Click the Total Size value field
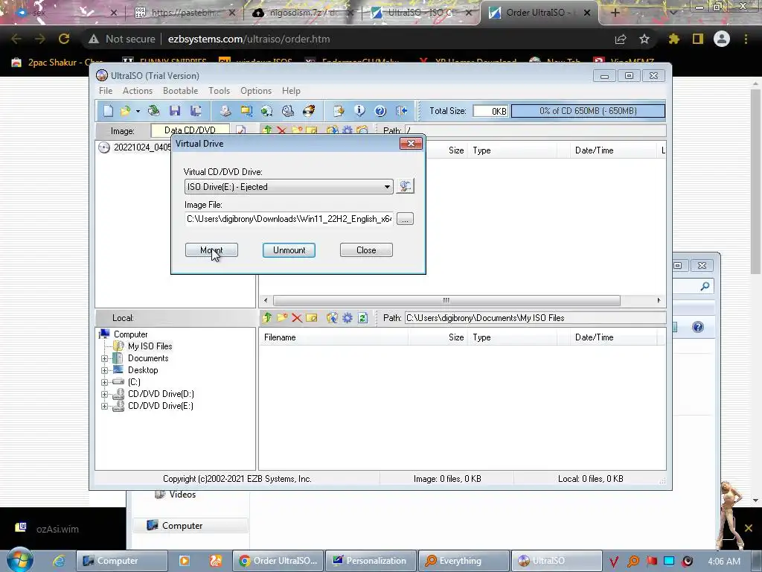The height and width of the screenshot is (572, 762). click(x=490, y=111)
